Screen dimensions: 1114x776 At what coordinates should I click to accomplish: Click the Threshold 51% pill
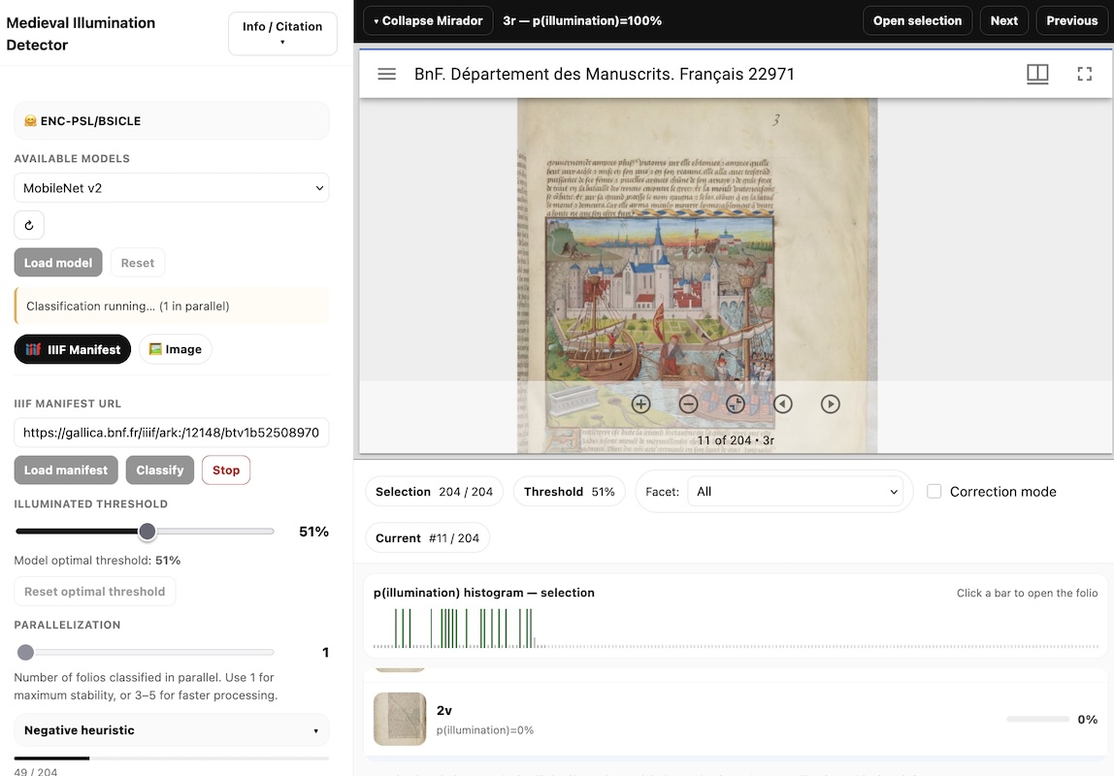[569, 491]
